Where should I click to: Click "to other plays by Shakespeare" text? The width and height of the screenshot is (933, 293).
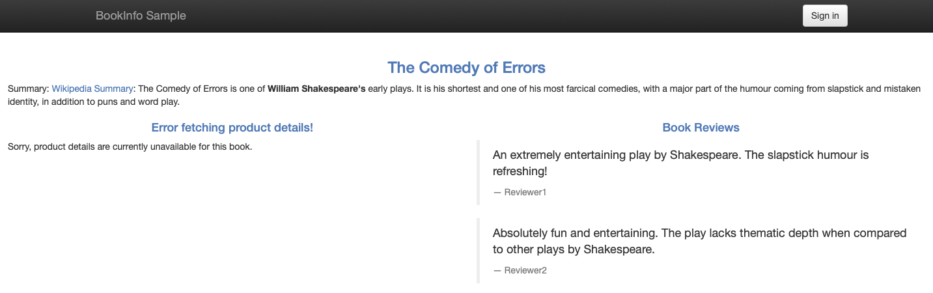pyautogui.click(x=574, y=249)
